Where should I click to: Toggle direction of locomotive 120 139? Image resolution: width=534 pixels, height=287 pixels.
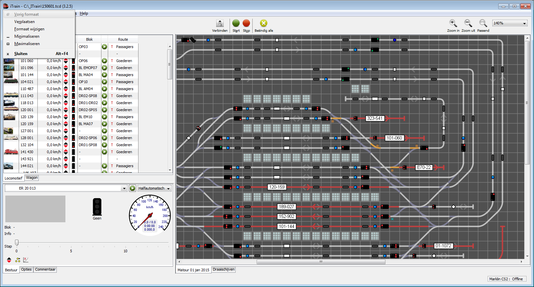(66, 117)
